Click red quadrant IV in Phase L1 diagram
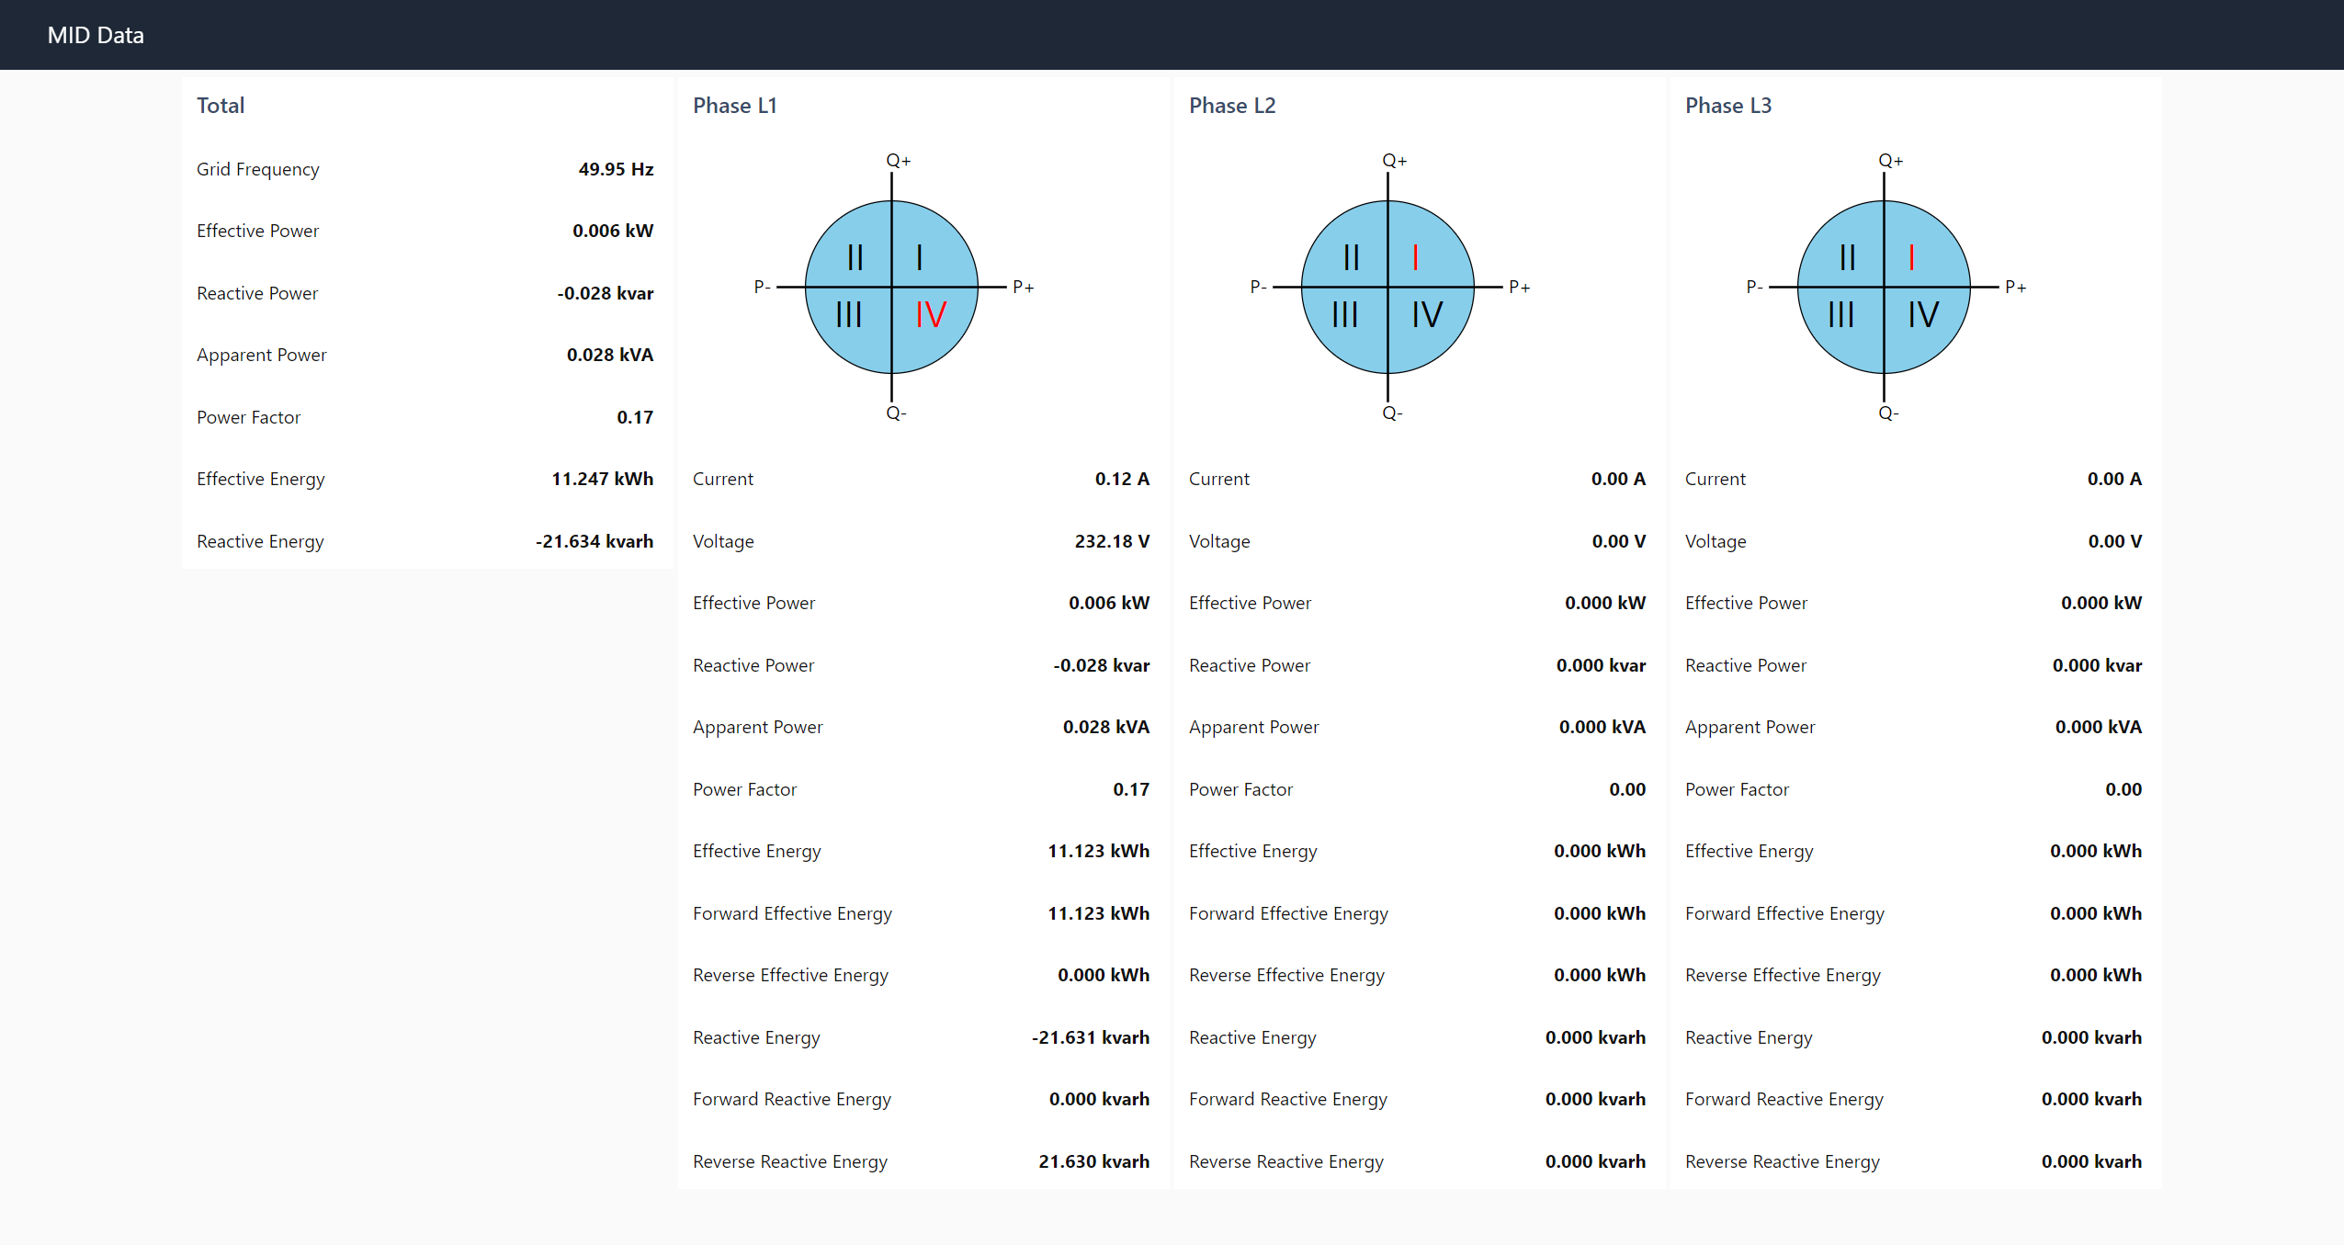Screen dimensions: 2344x1245 (930, 315)
